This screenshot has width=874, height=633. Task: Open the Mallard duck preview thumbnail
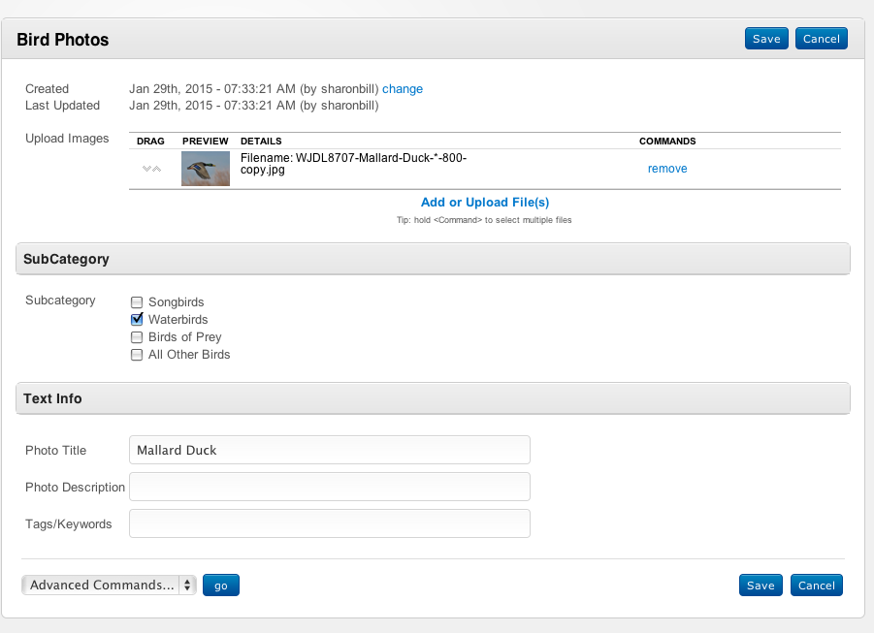pyautogui.click(x=206, y=169)
